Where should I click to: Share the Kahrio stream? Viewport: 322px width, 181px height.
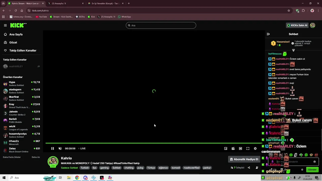tap(249, 168)
